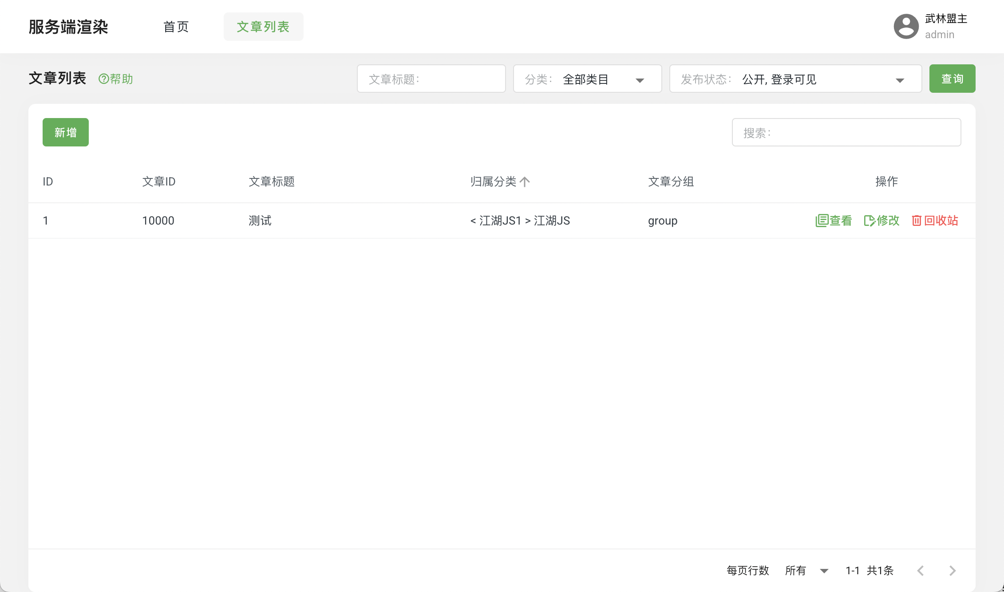Click the 回收站 trash icon in row 1
The width and height of the screenshot is (1004, 592).
pyautogui.click(x=917, y=221)
